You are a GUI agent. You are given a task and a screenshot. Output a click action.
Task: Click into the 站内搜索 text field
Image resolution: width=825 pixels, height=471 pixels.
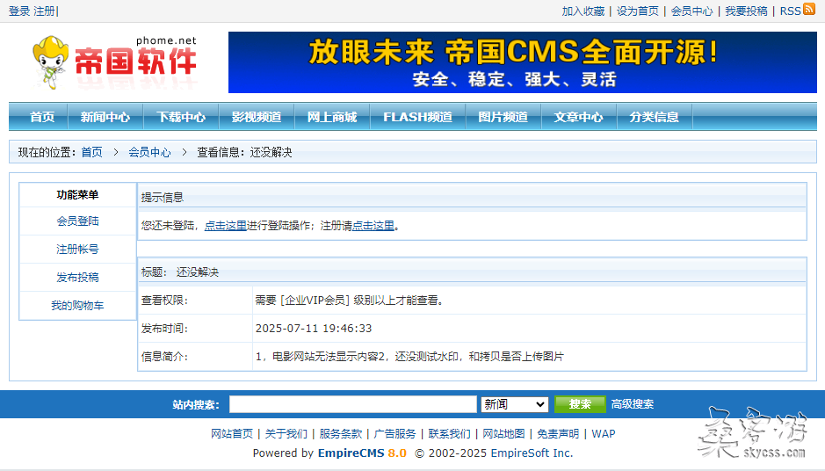click(353, 404)
